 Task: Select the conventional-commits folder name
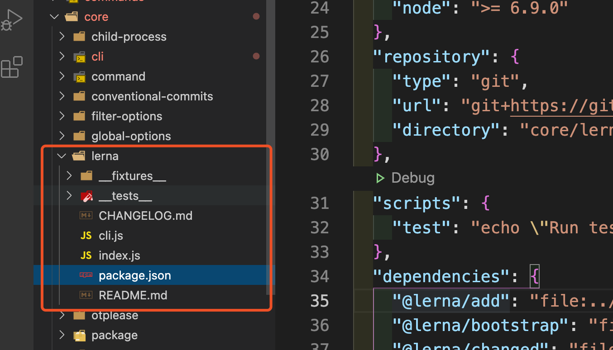coord(152,96)
